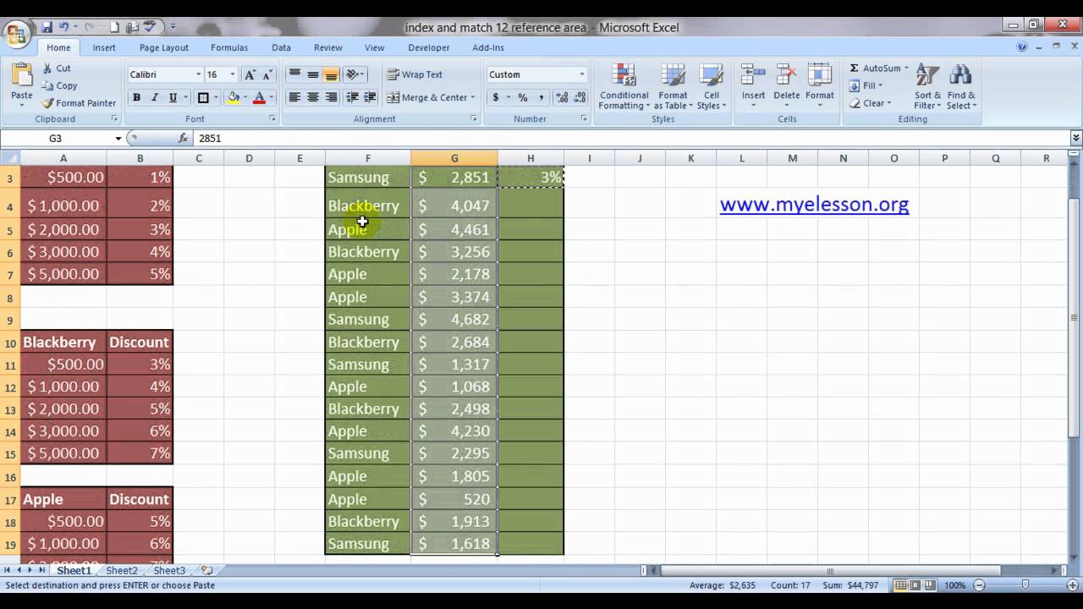1083x609 pixels.
Task: Open the Insert ribbon tab
Action: tap(104, 47)
